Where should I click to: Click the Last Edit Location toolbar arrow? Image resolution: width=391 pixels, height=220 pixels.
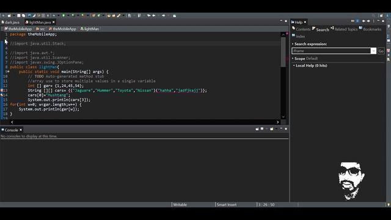(148, 15)
